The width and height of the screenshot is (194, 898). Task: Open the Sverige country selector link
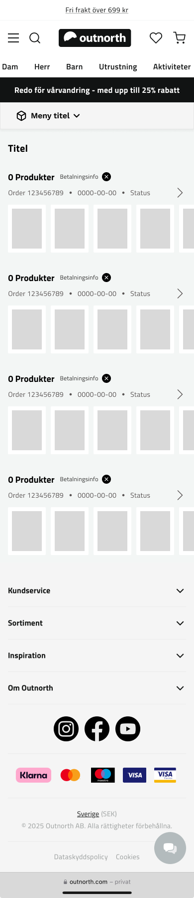(88, 814)
